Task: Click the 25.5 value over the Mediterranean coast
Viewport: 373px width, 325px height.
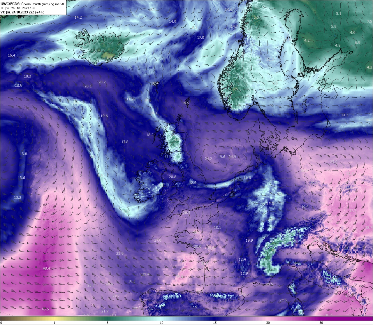Action: point(270,284)
